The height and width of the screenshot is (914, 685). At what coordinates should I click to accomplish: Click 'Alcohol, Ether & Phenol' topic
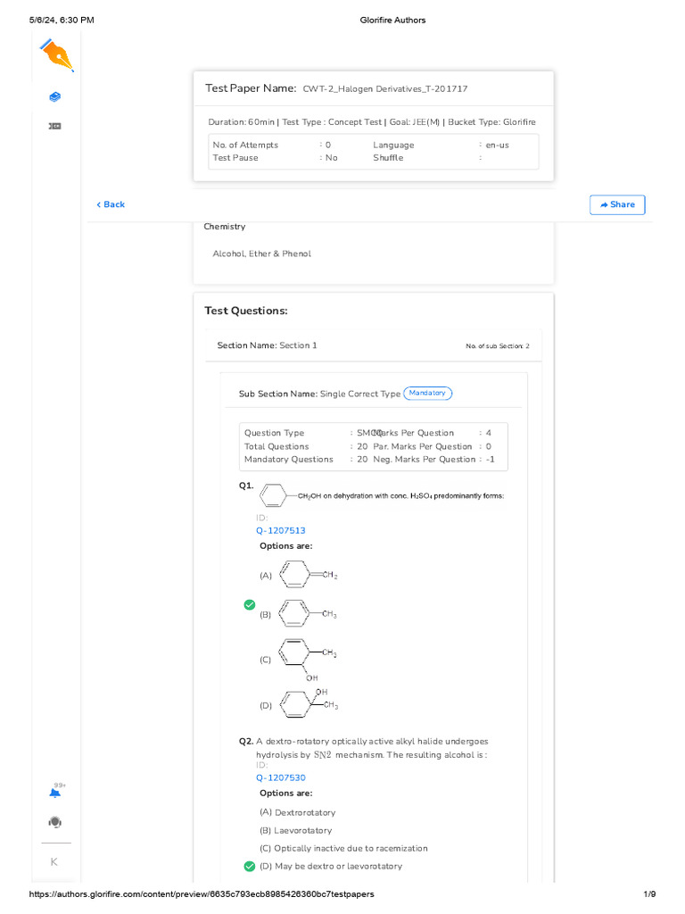261,253
